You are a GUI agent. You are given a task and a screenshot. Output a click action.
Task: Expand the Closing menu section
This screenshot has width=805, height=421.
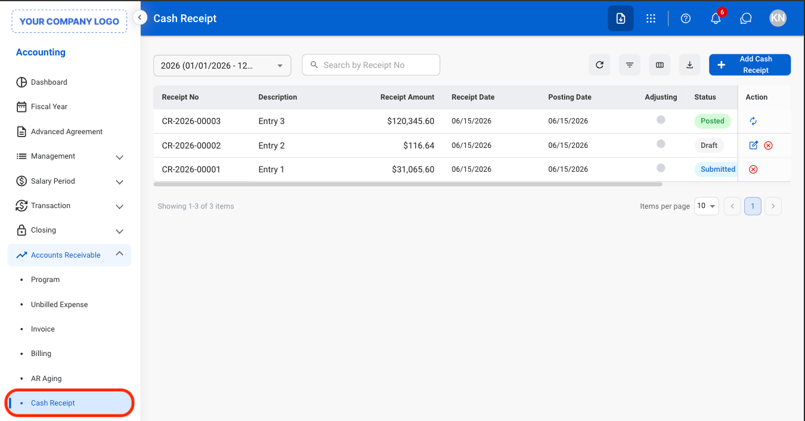(69, 230)
